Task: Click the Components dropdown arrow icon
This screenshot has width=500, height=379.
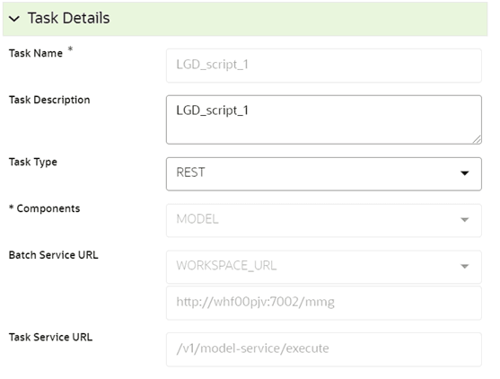Action: click(x=465, y=220)
